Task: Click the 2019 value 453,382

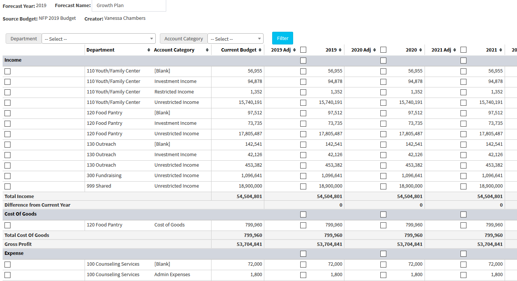Action: tap(334, 165)
